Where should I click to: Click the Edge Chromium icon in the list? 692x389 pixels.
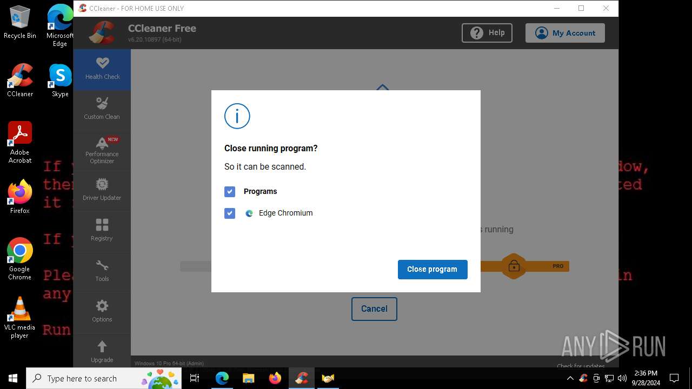249,213
